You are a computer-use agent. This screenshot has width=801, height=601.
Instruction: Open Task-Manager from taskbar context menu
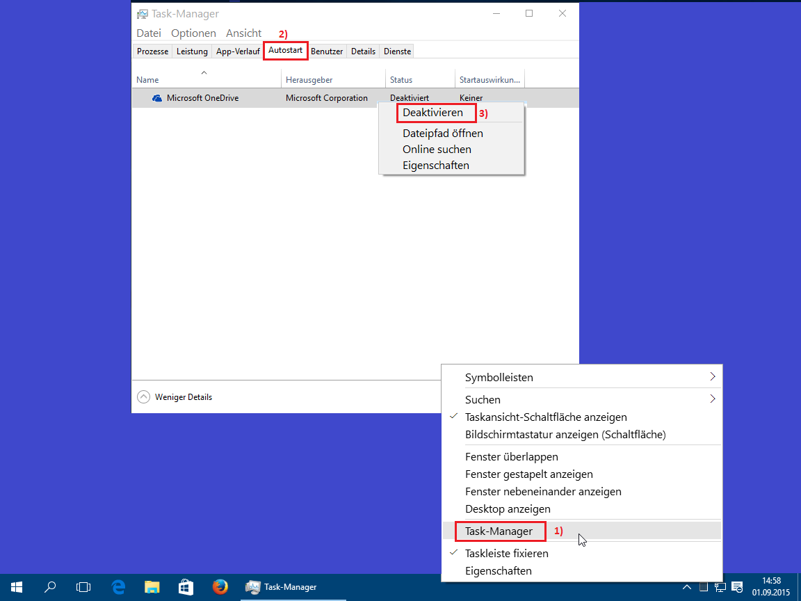coord(582,531)
